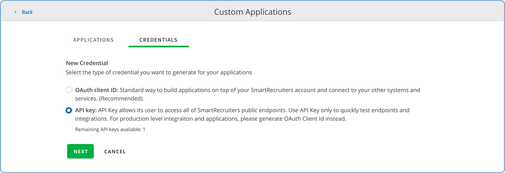This screenshot has width=505, height=173.
Task: Click the New Credential heading
Action: tap(87, 63)
